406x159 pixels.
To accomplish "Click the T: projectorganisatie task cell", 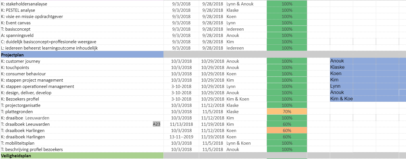I will 82,105.
